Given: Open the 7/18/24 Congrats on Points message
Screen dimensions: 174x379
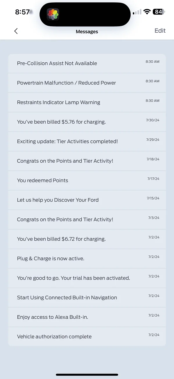Looking at the screenshot, I should pos(87,161).
